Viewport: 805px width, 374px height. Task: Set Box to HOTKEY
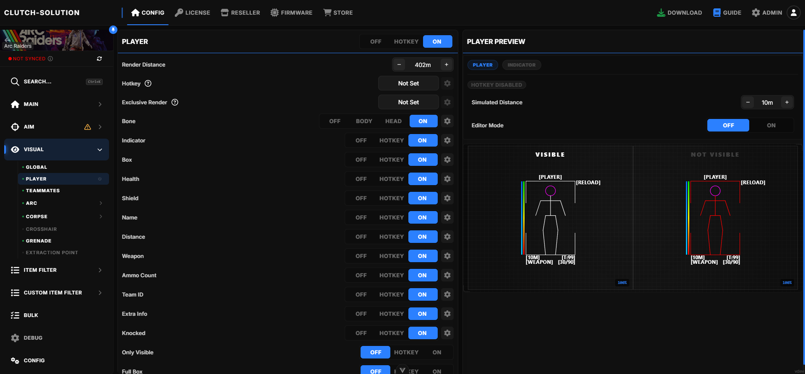(x=392, y=160)
